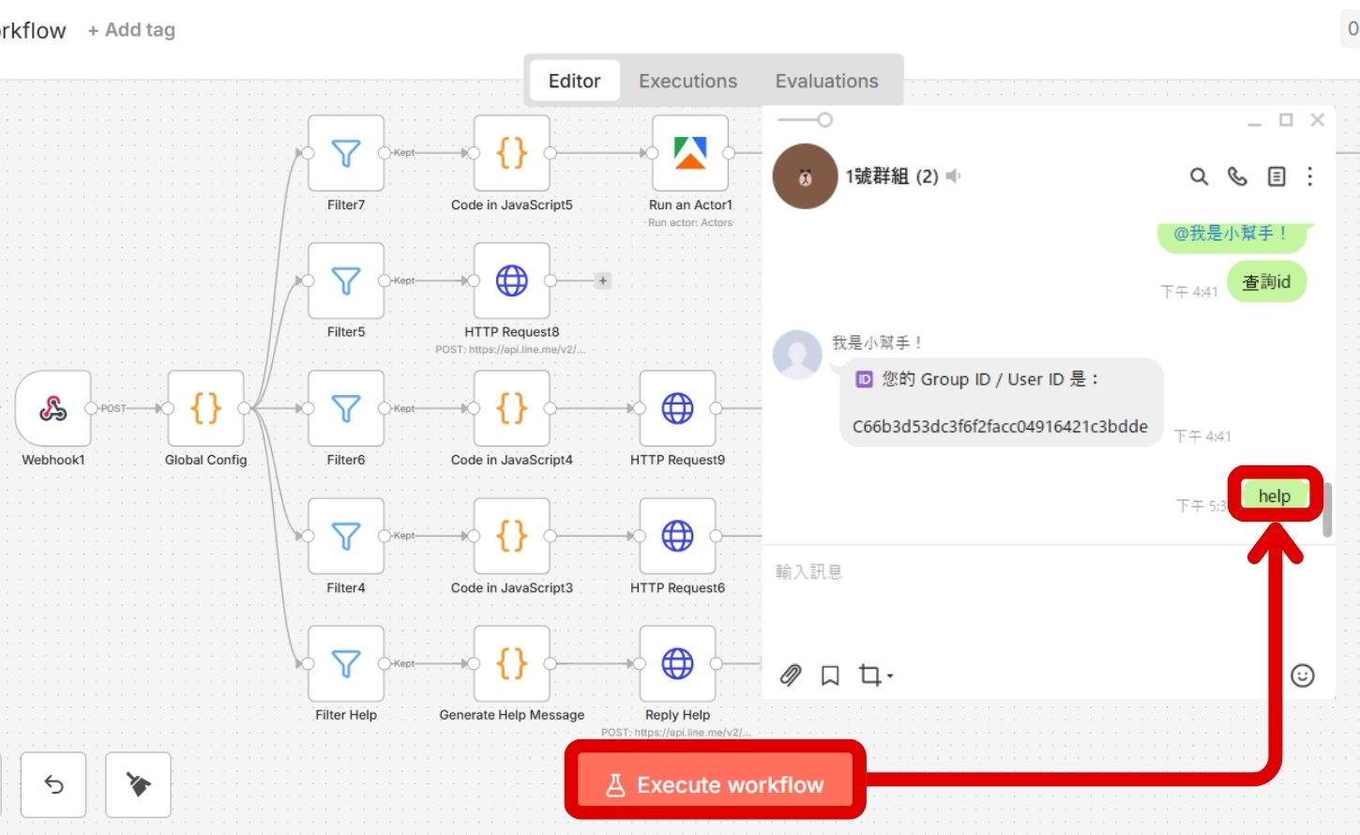
Task: Open the HTTP Request8 node
Action: pos(511,280)
